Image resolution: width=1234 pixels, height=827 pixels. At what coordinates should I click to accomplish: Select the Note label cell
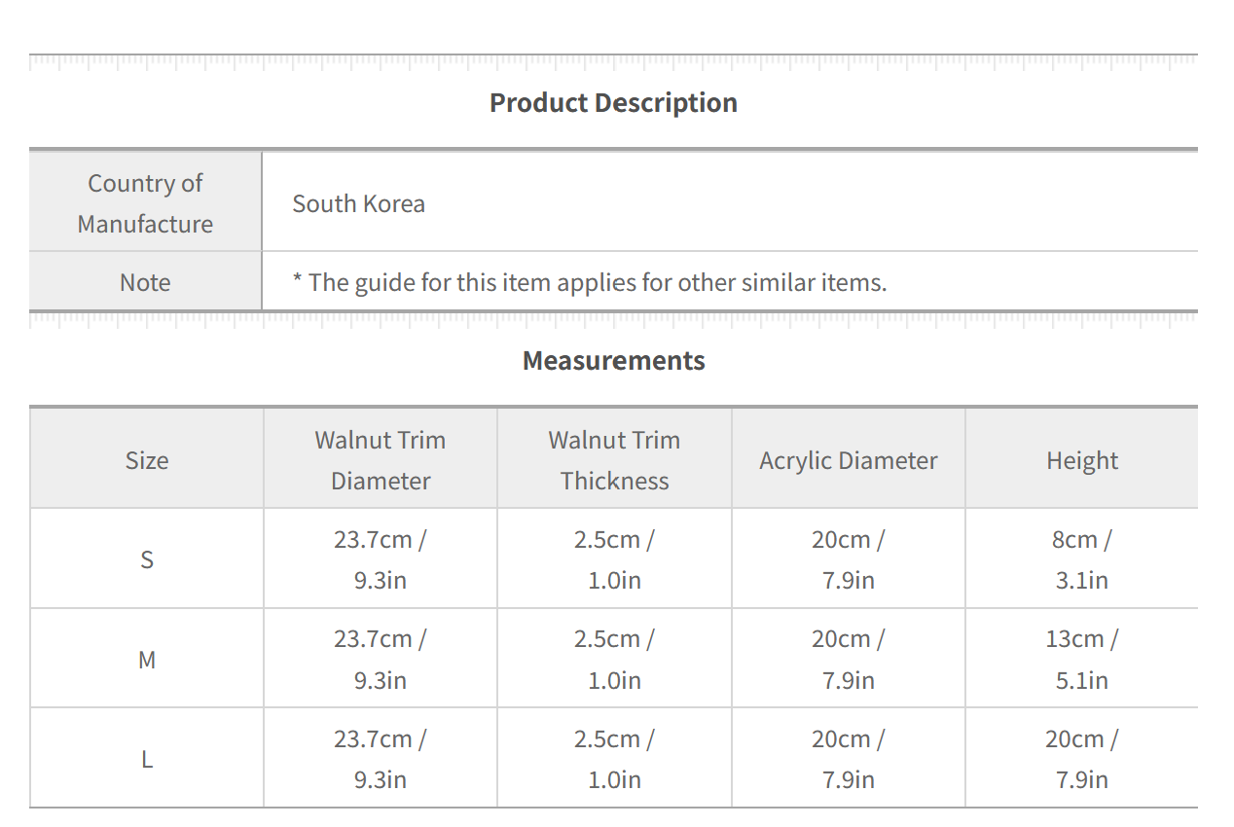[145, 283]
